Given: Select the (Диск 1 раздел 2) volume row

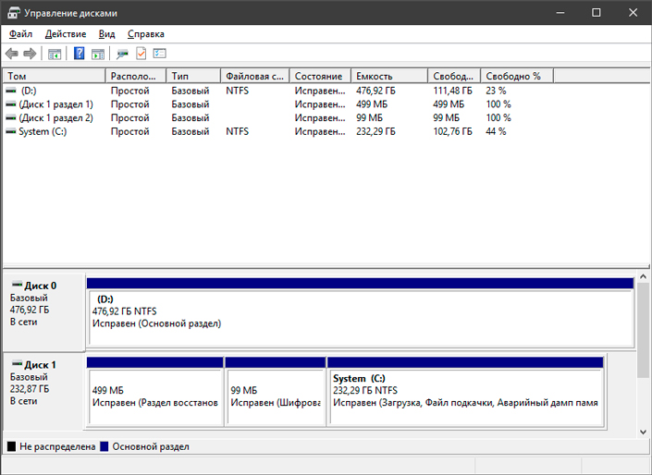Looking at the screenshot, I should click(278, 118).
